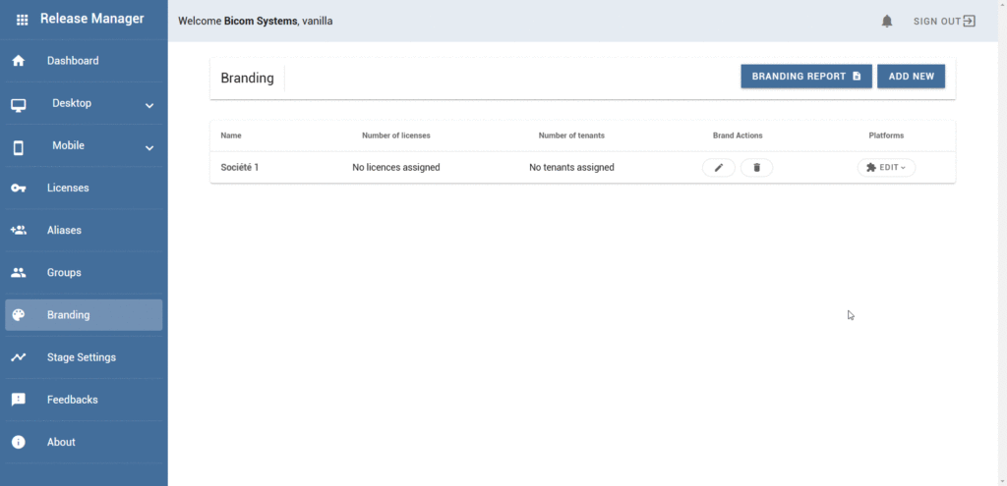The image size is (1007, 486).
Task: Click the Société 1 name cell
Action: (240, 167)
